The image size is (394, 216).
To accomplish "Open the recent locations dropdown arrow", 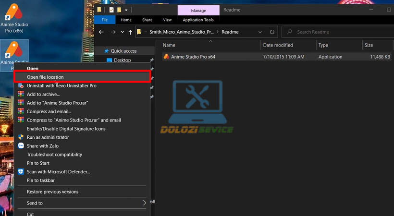I will [x=122, y=32].
